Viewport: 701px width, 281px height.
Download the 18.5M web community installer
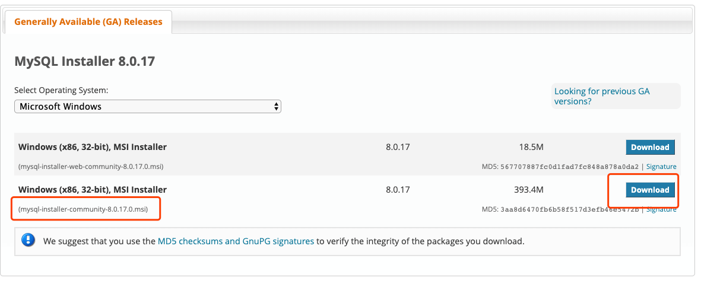(x=650, y=147)
